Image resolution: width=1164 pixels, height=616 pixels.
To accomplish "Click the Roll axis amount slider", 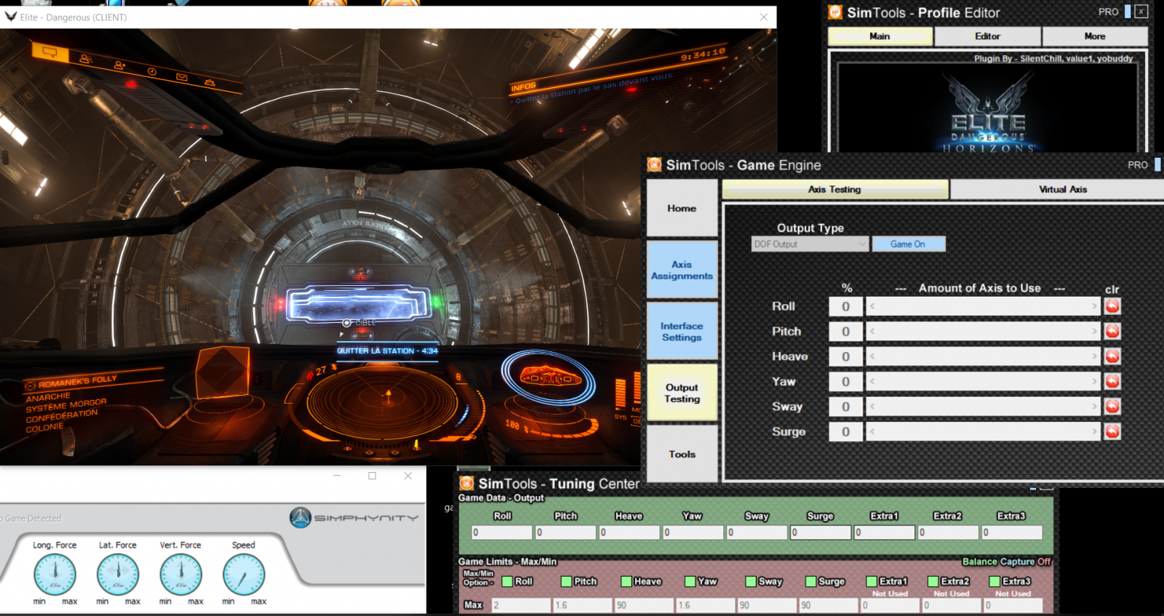I will pos(983,306).
